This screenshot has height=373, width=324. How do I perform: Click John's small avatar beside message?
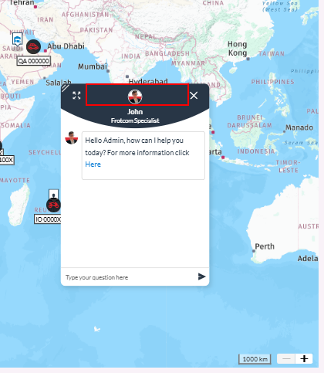(72, 138)
